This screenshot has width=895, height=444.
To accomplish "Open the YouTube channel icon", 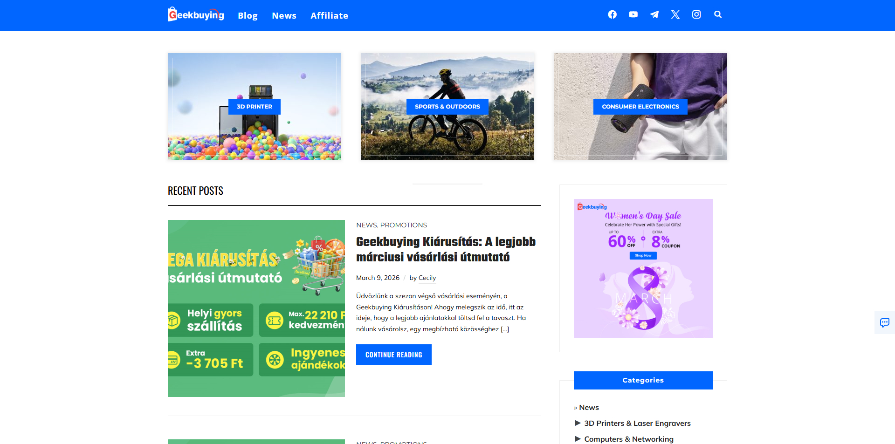I will (x=633, y=14).
